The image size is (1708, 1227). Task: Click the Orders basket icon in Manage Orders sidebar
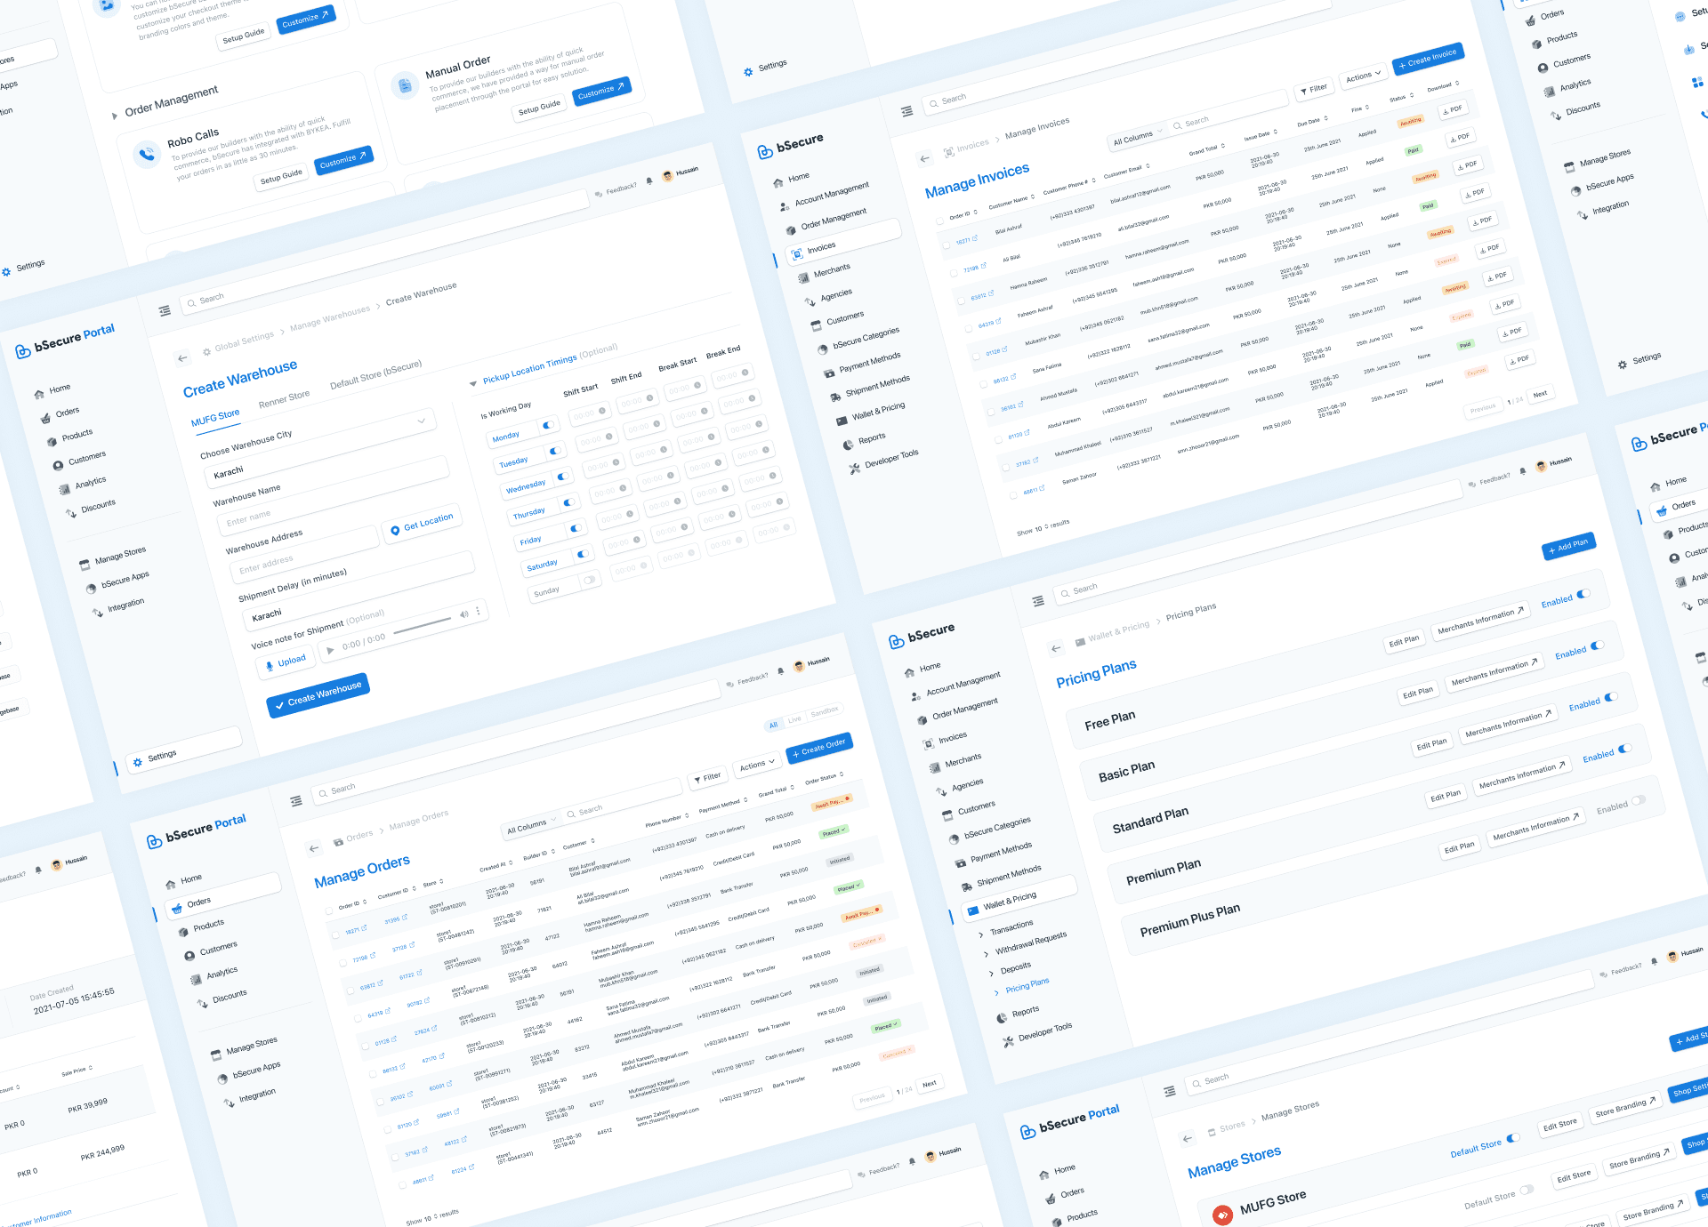177,908
